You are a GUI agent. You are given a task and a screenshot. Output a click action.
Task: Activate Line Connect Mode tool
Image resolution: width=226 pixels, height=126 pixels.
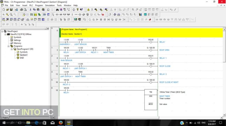(x=99, y=14)
